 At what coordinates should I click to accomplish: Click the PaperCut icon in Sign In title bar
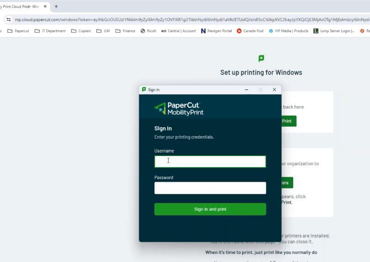[x=144, y=89]
